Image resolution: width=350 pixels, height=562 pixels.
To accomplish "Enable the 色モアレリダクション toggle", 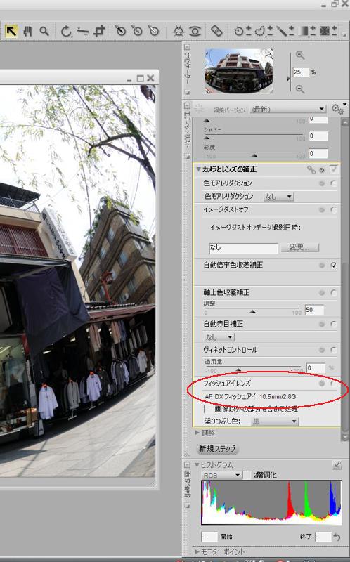I will [334, 183].
